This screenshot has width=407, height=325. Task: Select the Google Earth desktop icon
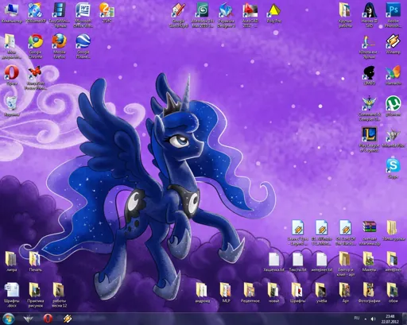[83, 46]
